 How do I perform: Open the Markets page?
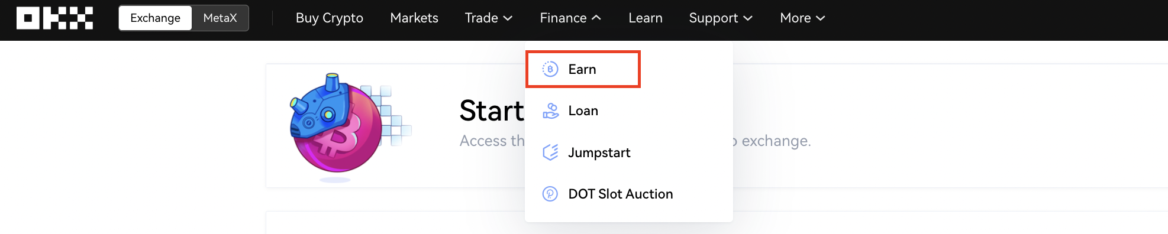point(414,18)
